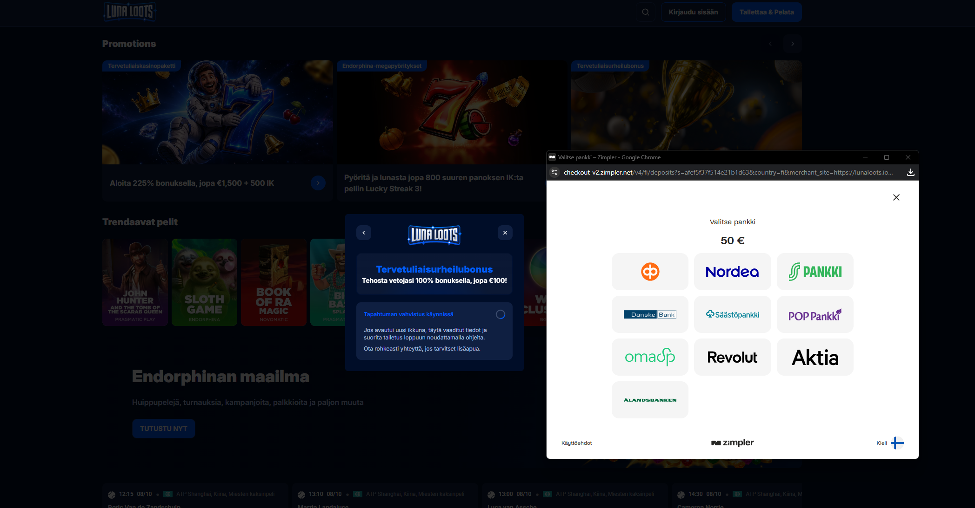Image resolution: width=975 pixels, height=508 pixels.
Task: Choose Oma Säästöpankki (omasp) tile
Action: tap(650, 357)
